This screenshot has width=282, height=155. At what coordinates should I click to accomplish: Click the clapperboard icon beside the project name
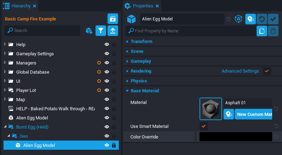pos(112,19)
